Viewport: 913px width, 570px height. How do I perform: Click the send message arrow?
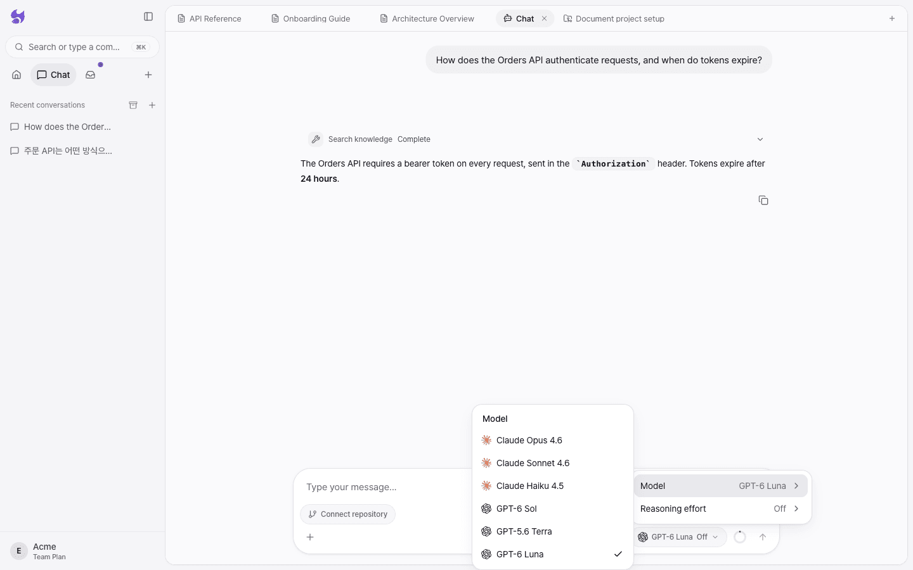[x=763, y=537]
